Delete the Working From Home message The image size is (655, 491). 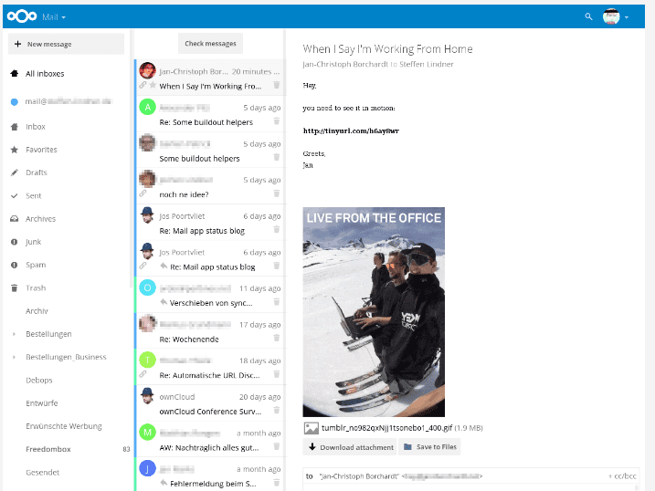277,85
